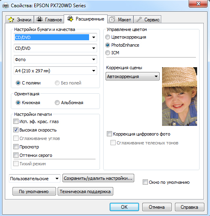
Task: Choose ICM color management option
Action: [x=108, y=53]
